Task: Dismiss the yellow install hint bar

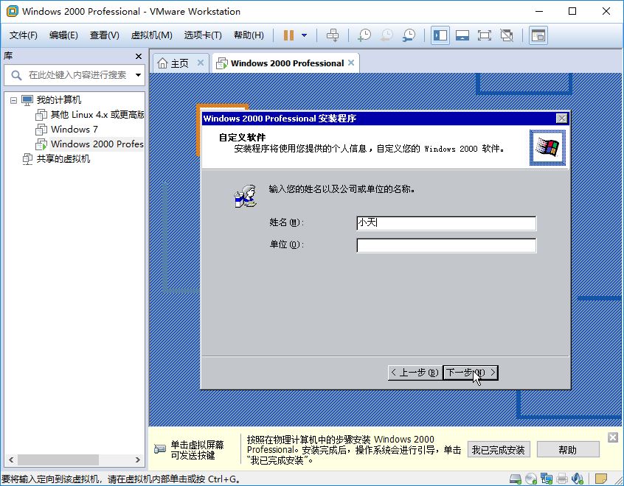Action: coord(613,437)
